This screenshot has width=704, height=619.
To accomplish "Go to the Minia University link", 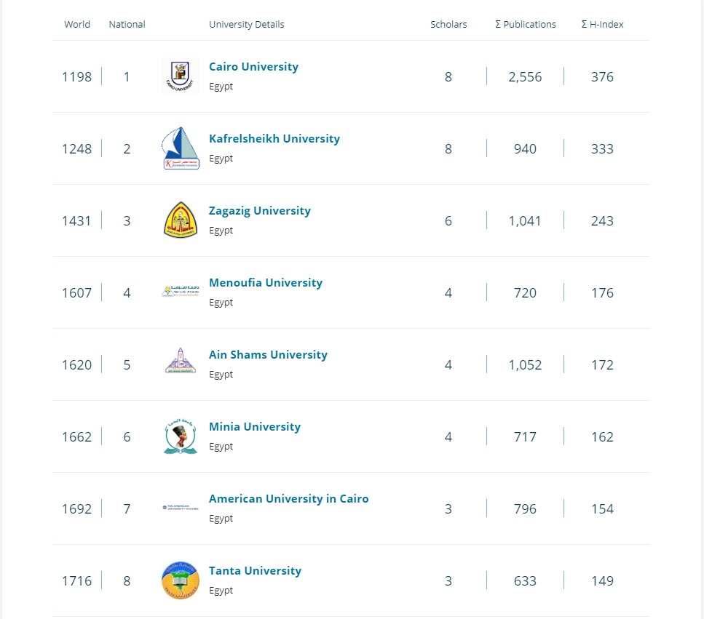I will tap(255, 427).
